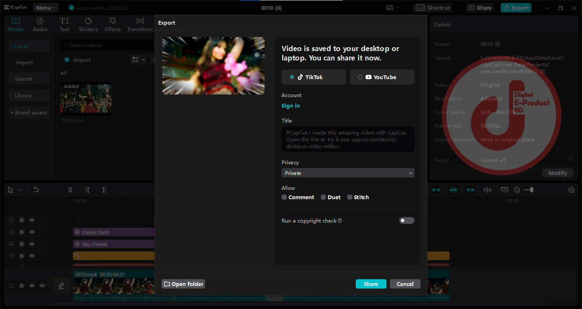Hide the Comic Dash effect track
Viewport: 582px width, 309px height.
(32, 232)
